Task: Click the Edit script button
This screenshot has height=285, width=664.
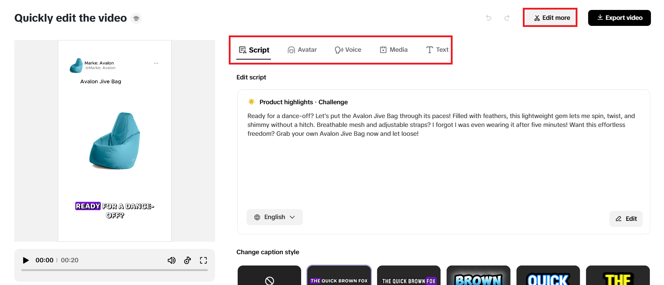Action: [626, 219]
